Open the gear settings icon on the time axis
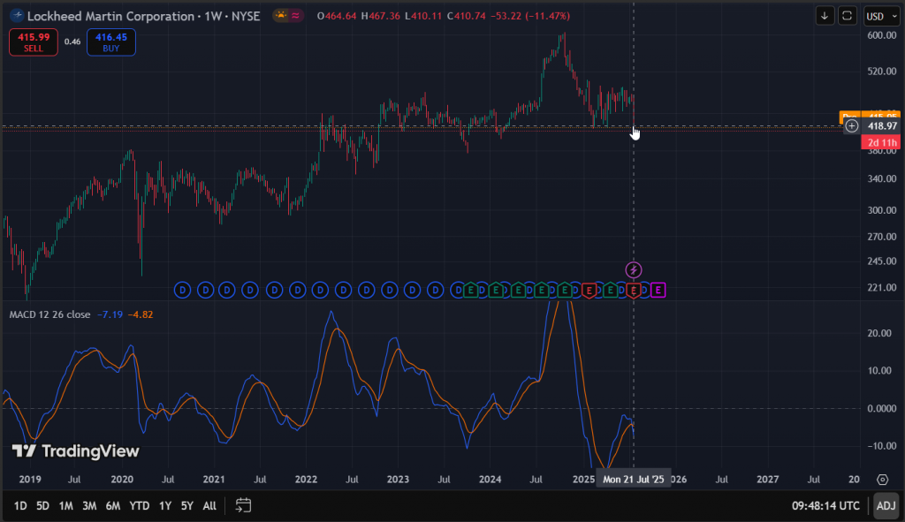The height and width of the screenshot is (522, 905). tap(882, 480)
